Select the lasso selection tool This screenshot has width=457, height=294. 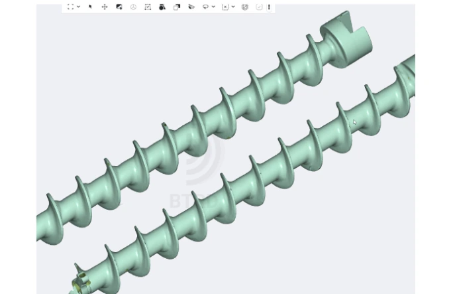pyautogui.click(x=205, y=7)
